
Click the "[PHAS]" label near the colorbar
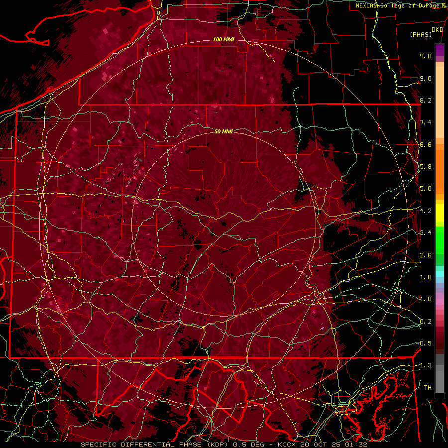[421, 35]
